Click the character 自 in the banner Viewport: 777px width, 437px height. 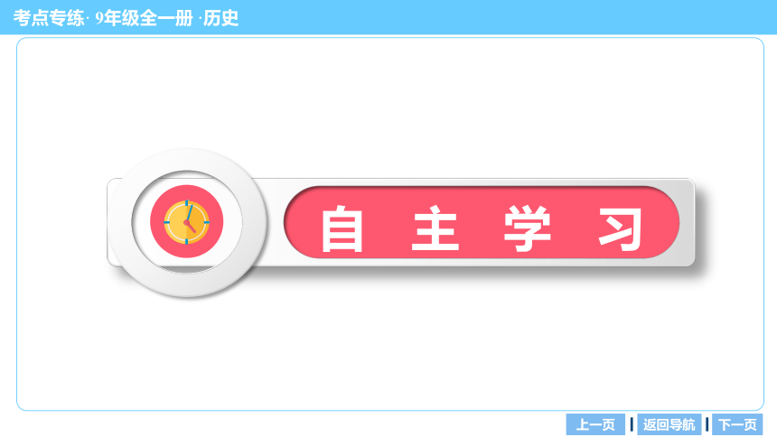[342, 229]
